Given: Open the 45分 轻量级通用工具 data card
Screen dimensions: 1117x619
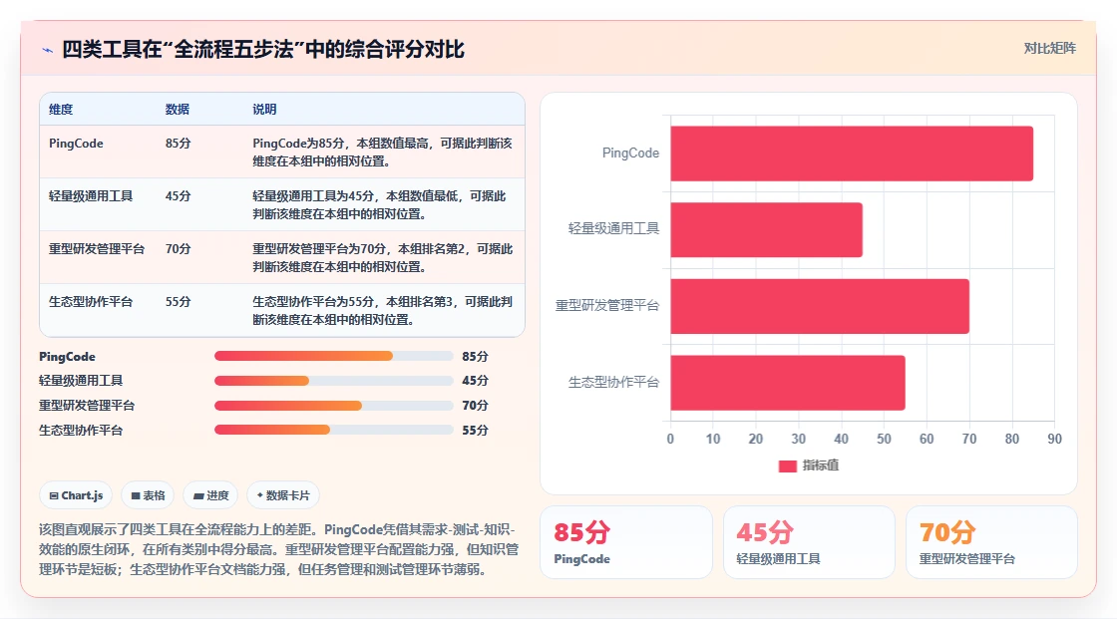Looking at the screenshot, I should (x=809, y=542).
